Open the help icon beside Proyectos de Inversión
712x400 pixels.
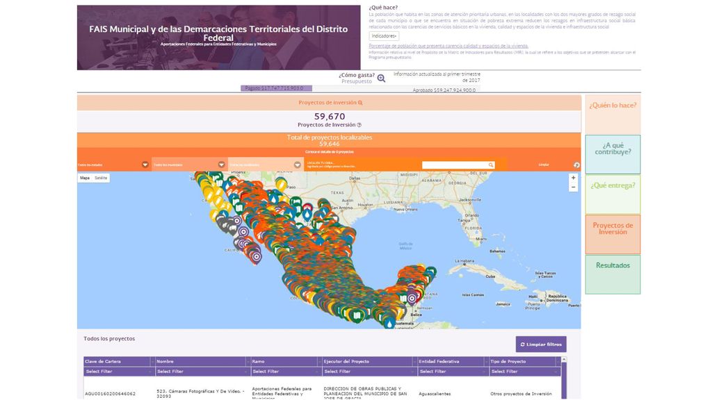click(359, 125)
